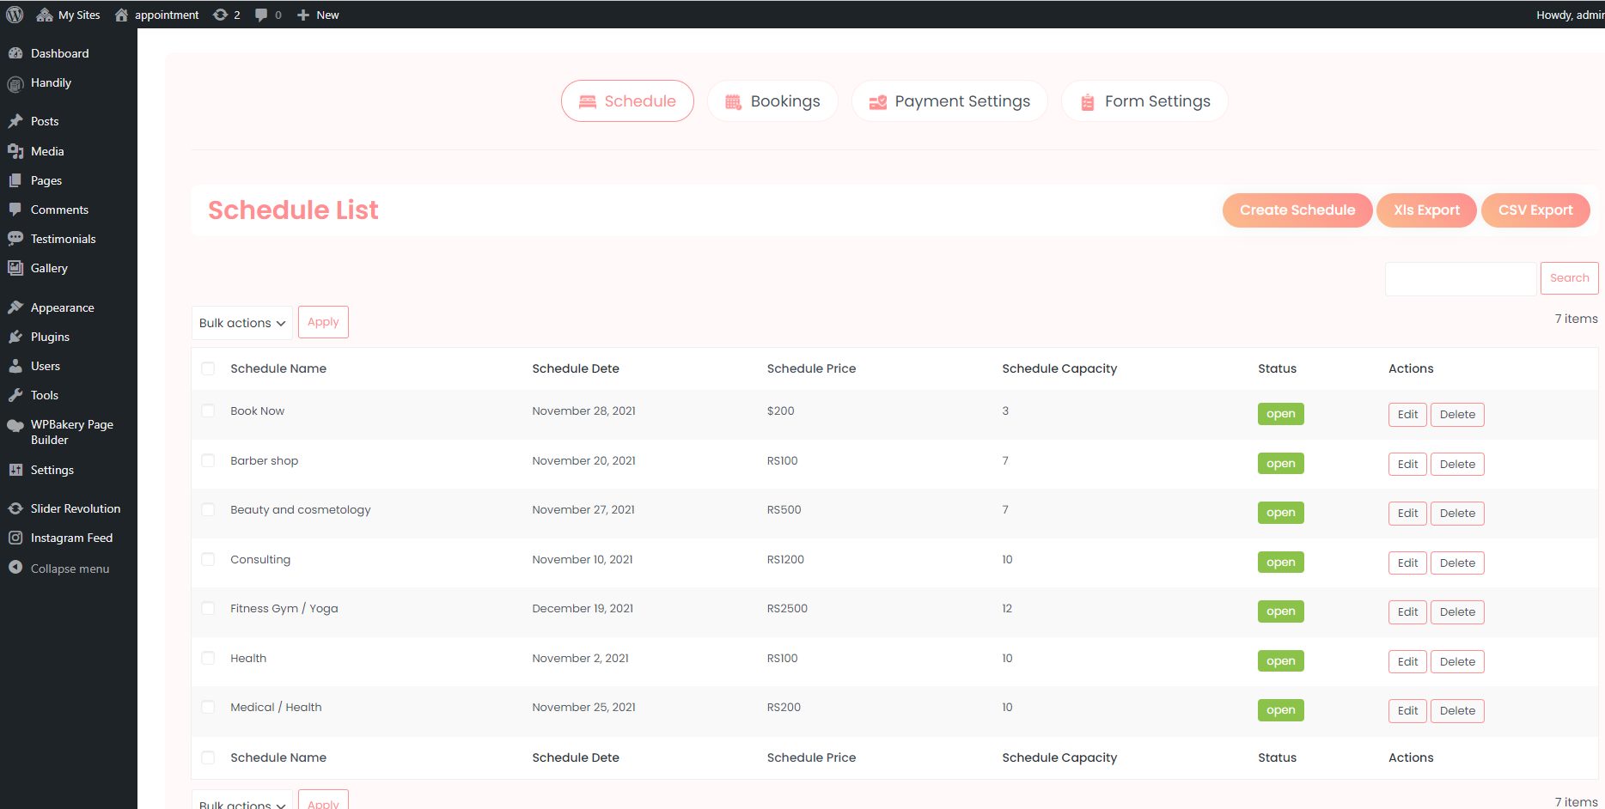The image size is (1605, 809).
Task: Check the Book Now row checkbox
Action: (208, 411)
